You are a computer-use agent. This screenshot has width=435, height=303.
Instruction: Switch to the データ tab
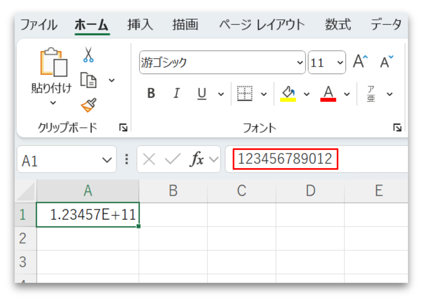click(x=386, y=24)
